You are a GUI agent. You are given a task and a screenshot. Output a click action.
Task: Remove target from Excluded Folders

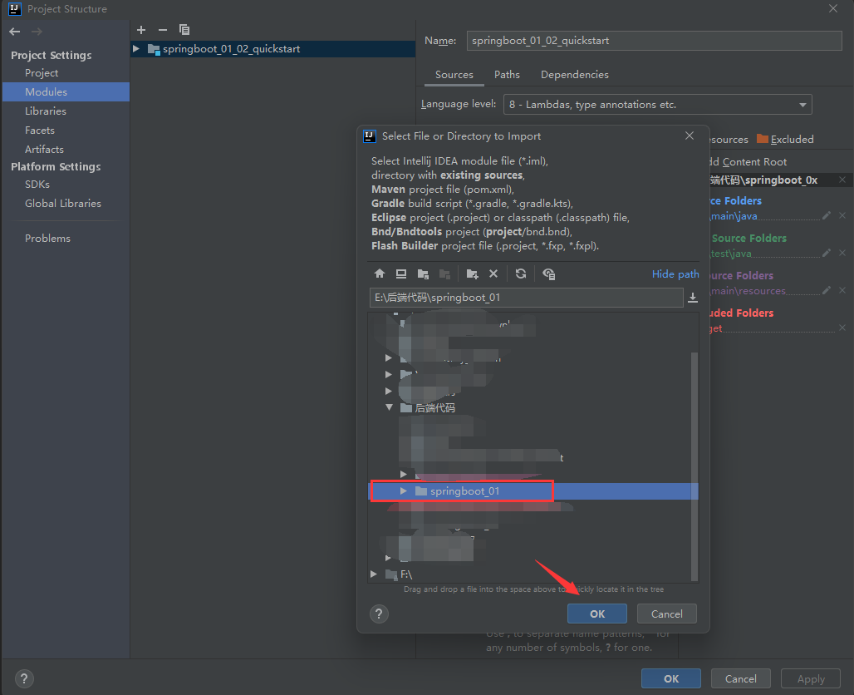842,328
